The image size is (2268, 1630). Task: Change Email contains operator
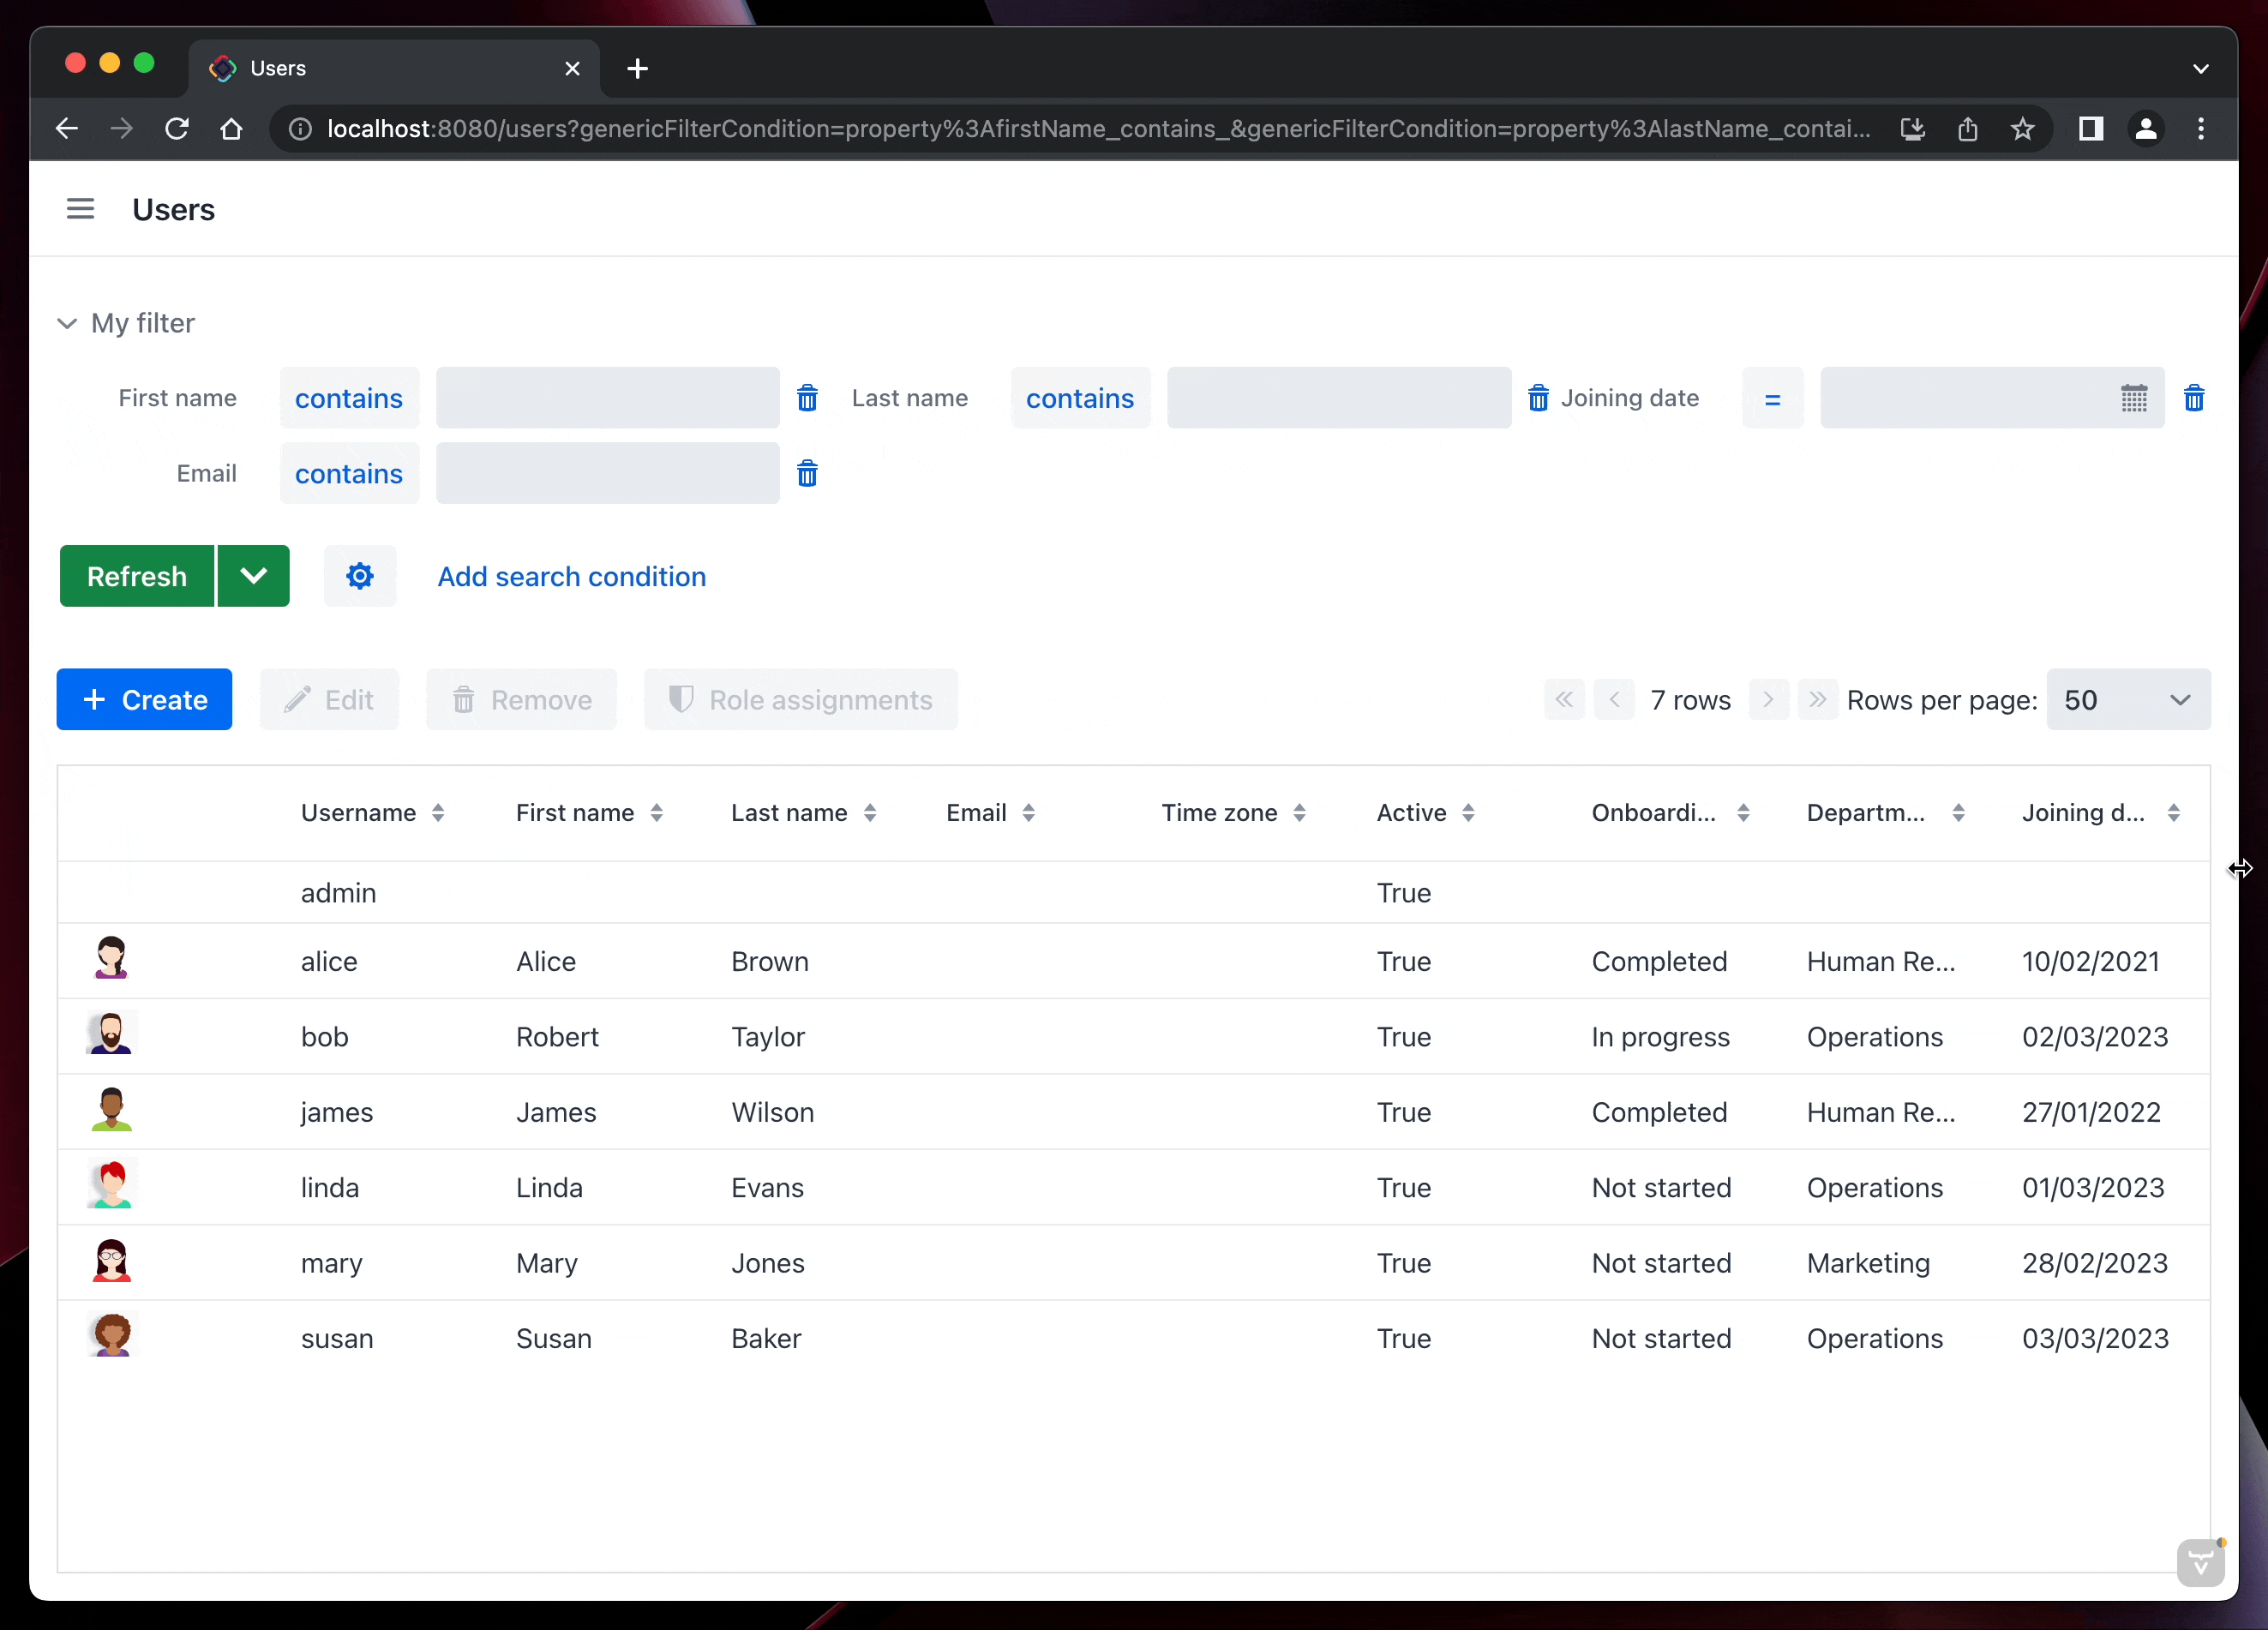(349, 473)
